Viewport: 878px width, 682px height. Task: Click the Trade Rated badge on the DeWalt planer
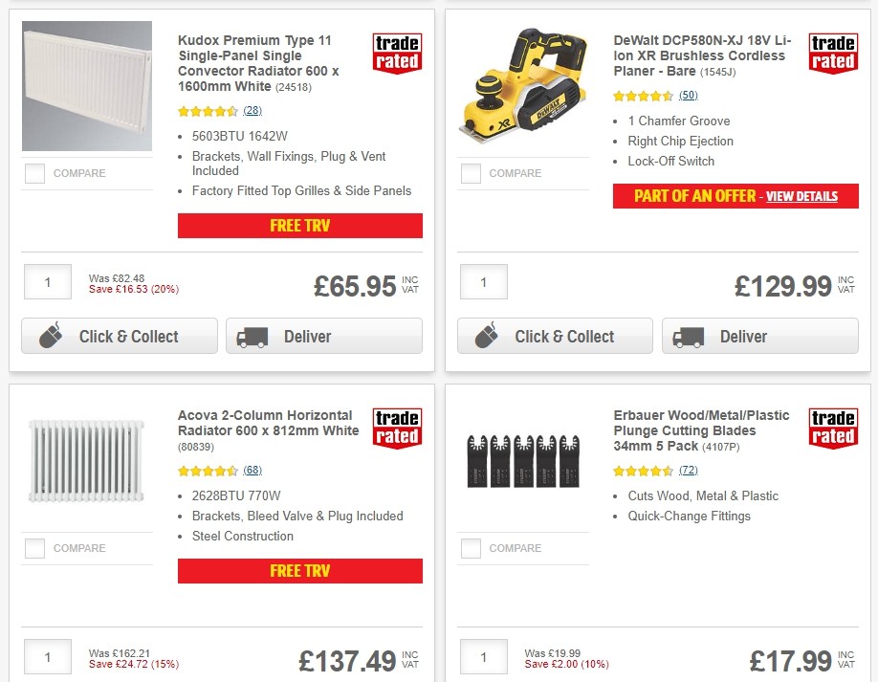833,55
